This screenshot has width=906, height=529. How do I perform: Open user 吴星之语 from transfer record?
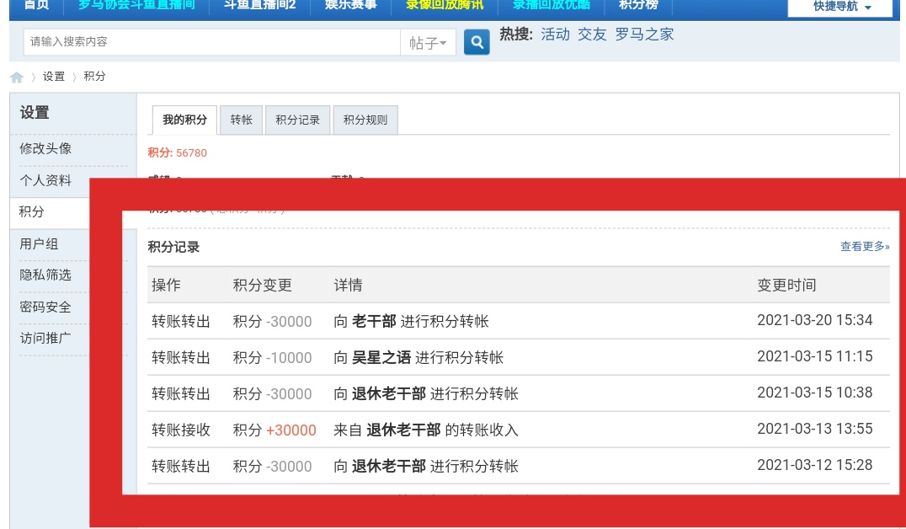tap(381, 358)
